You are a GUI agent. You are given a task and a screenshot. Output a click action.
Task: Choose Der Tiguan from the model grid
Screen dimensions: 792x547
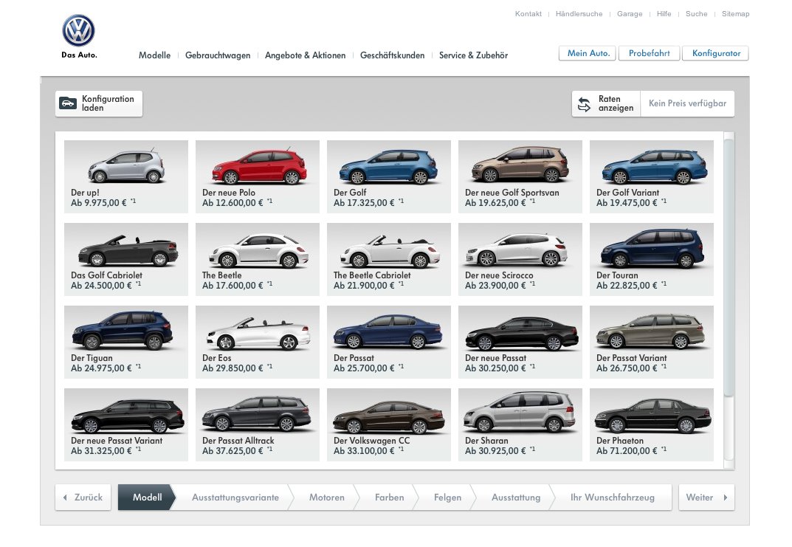[x=126, y=342]
